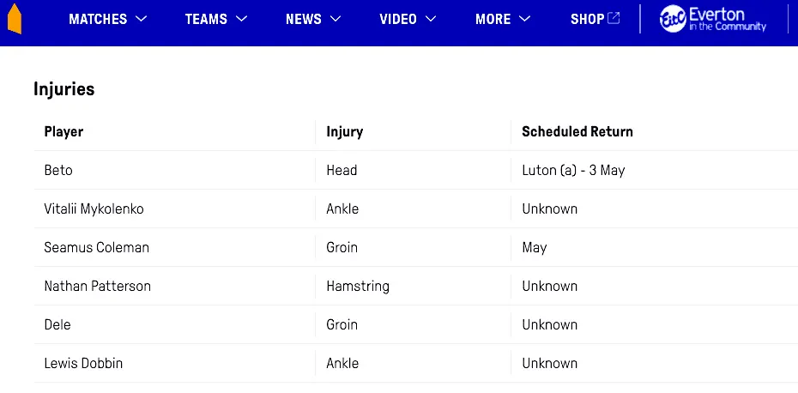The image size is (798, 393).
Task: Go to the Shop link
Action: pyautogui.click(x=587, y=19)
